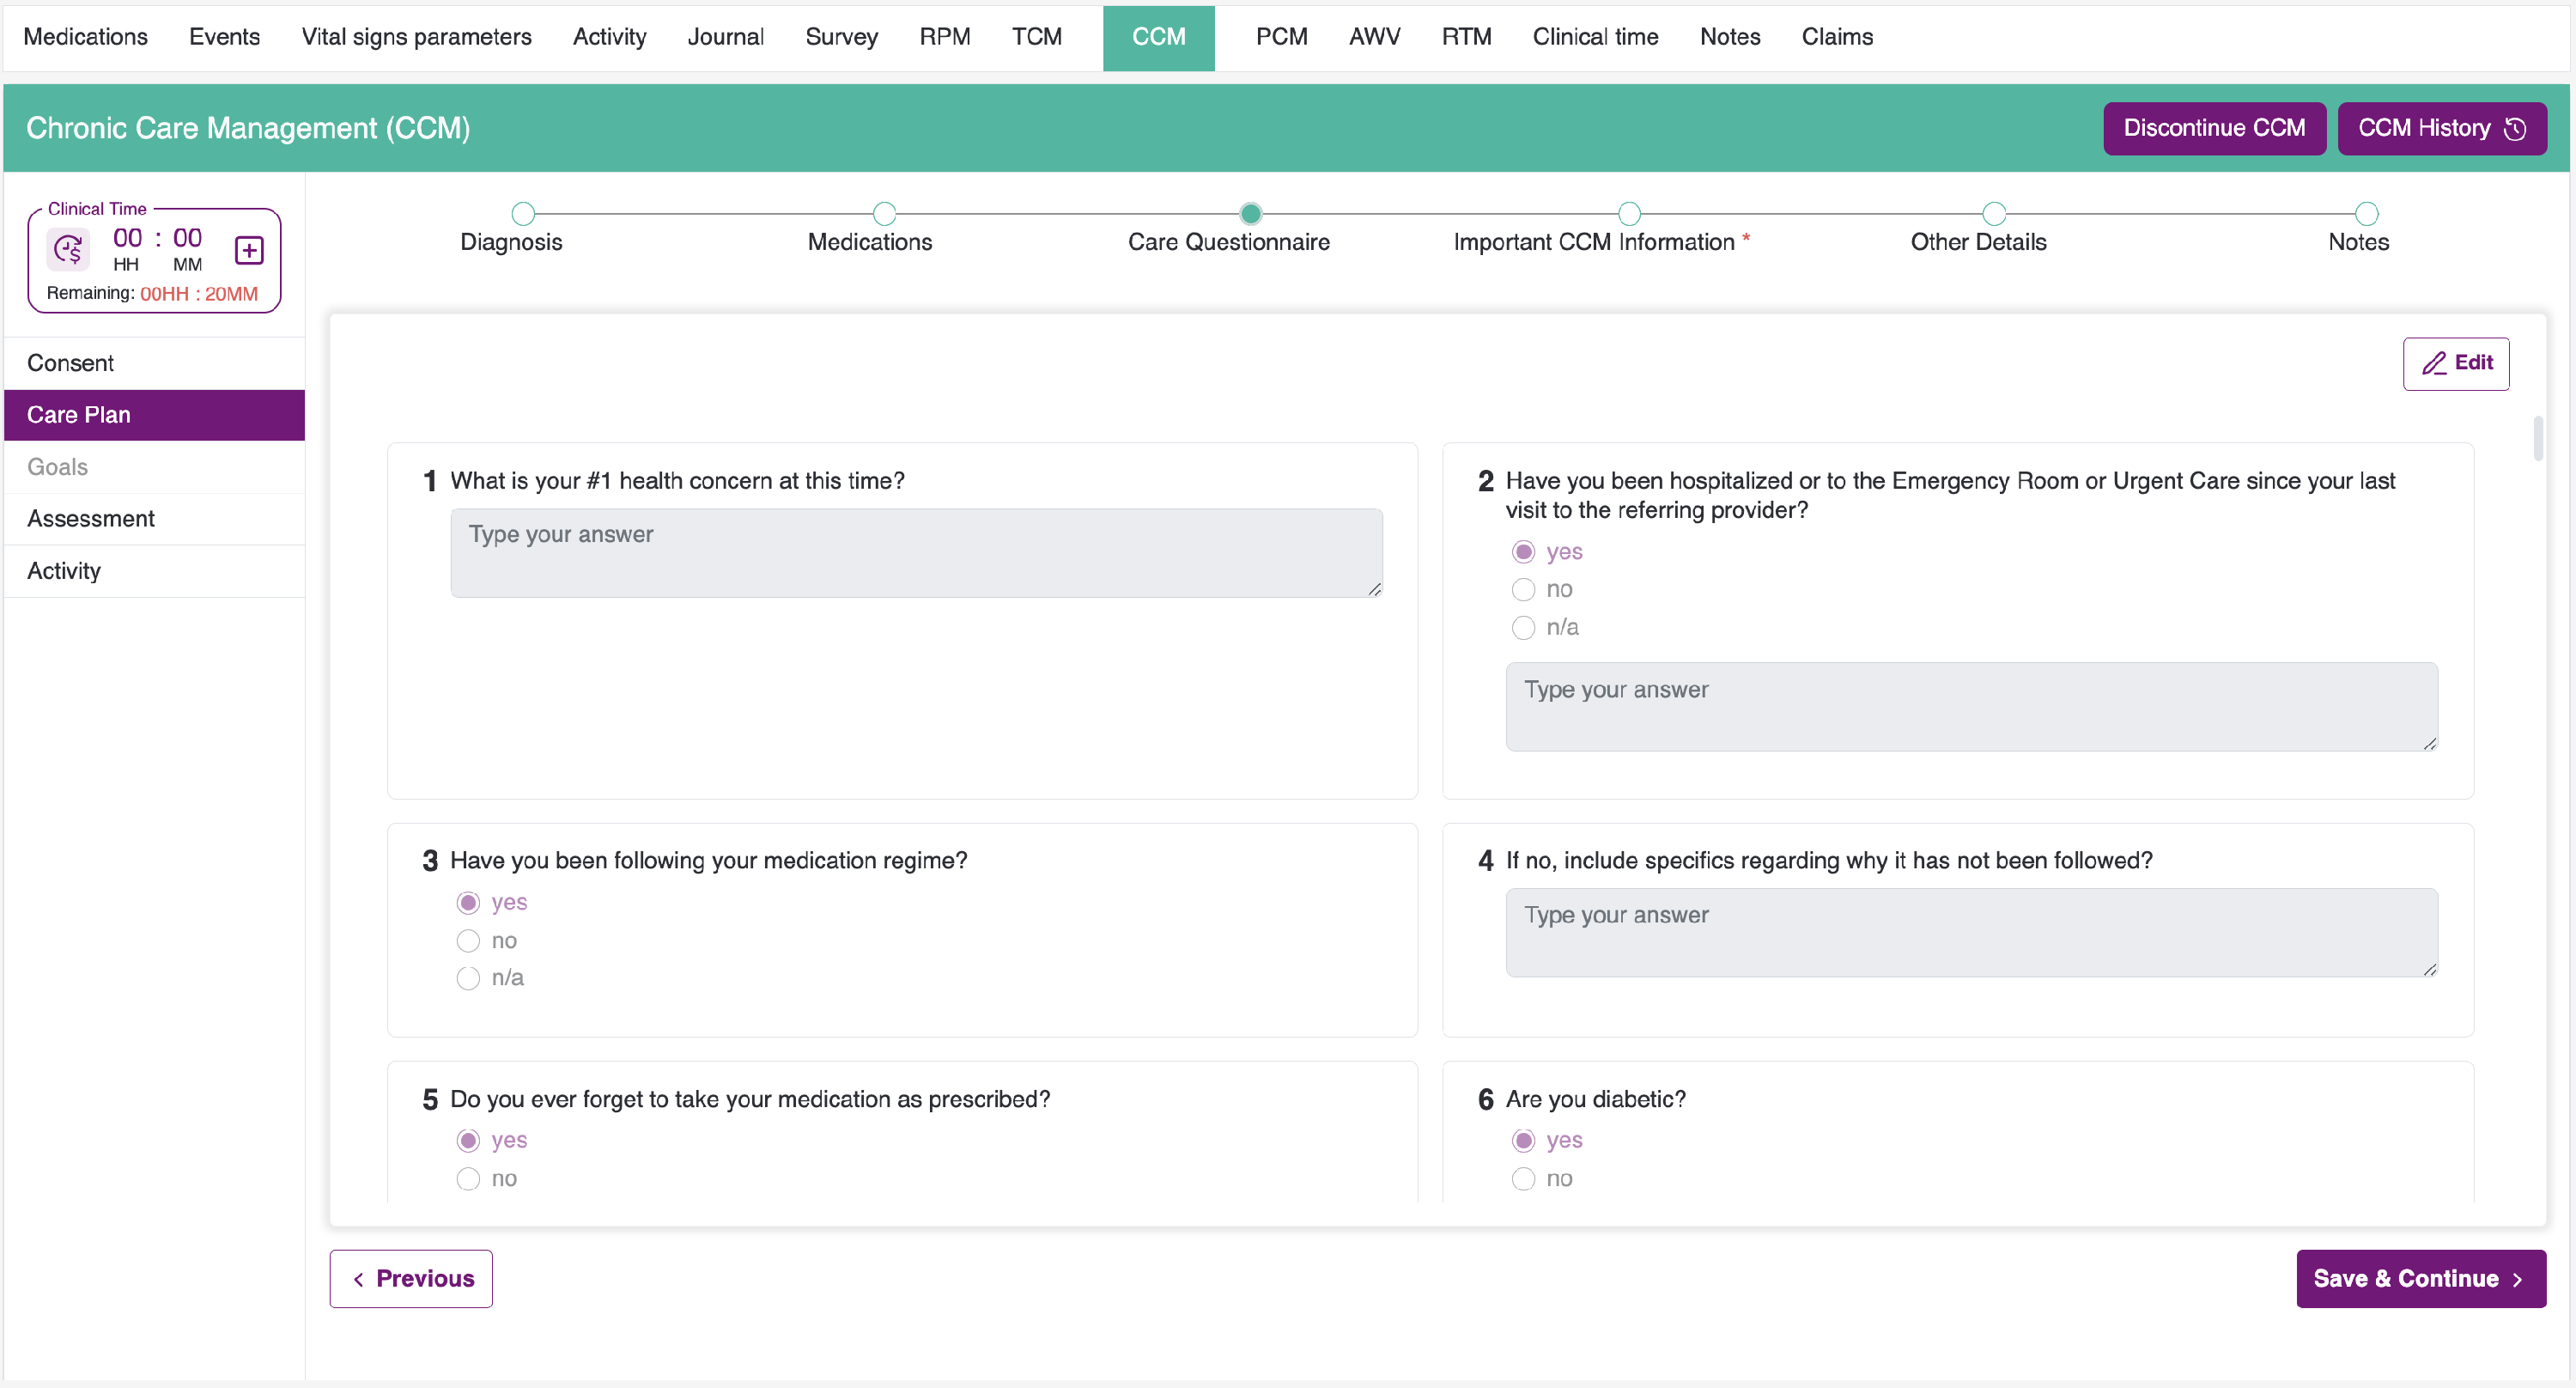
Task: Open Assessment in the left sidebar
Action: [x=91, y=519]
